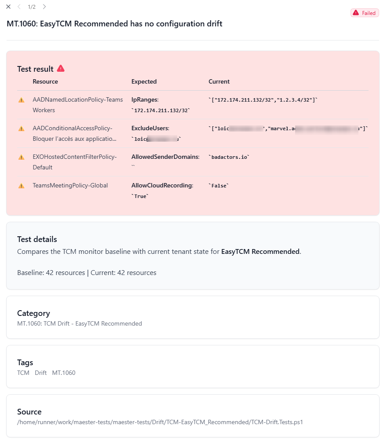Navigate to next test using right chevron
Image resolution: width=380 pixels, height=440 pixels.
tap(44, 7)
